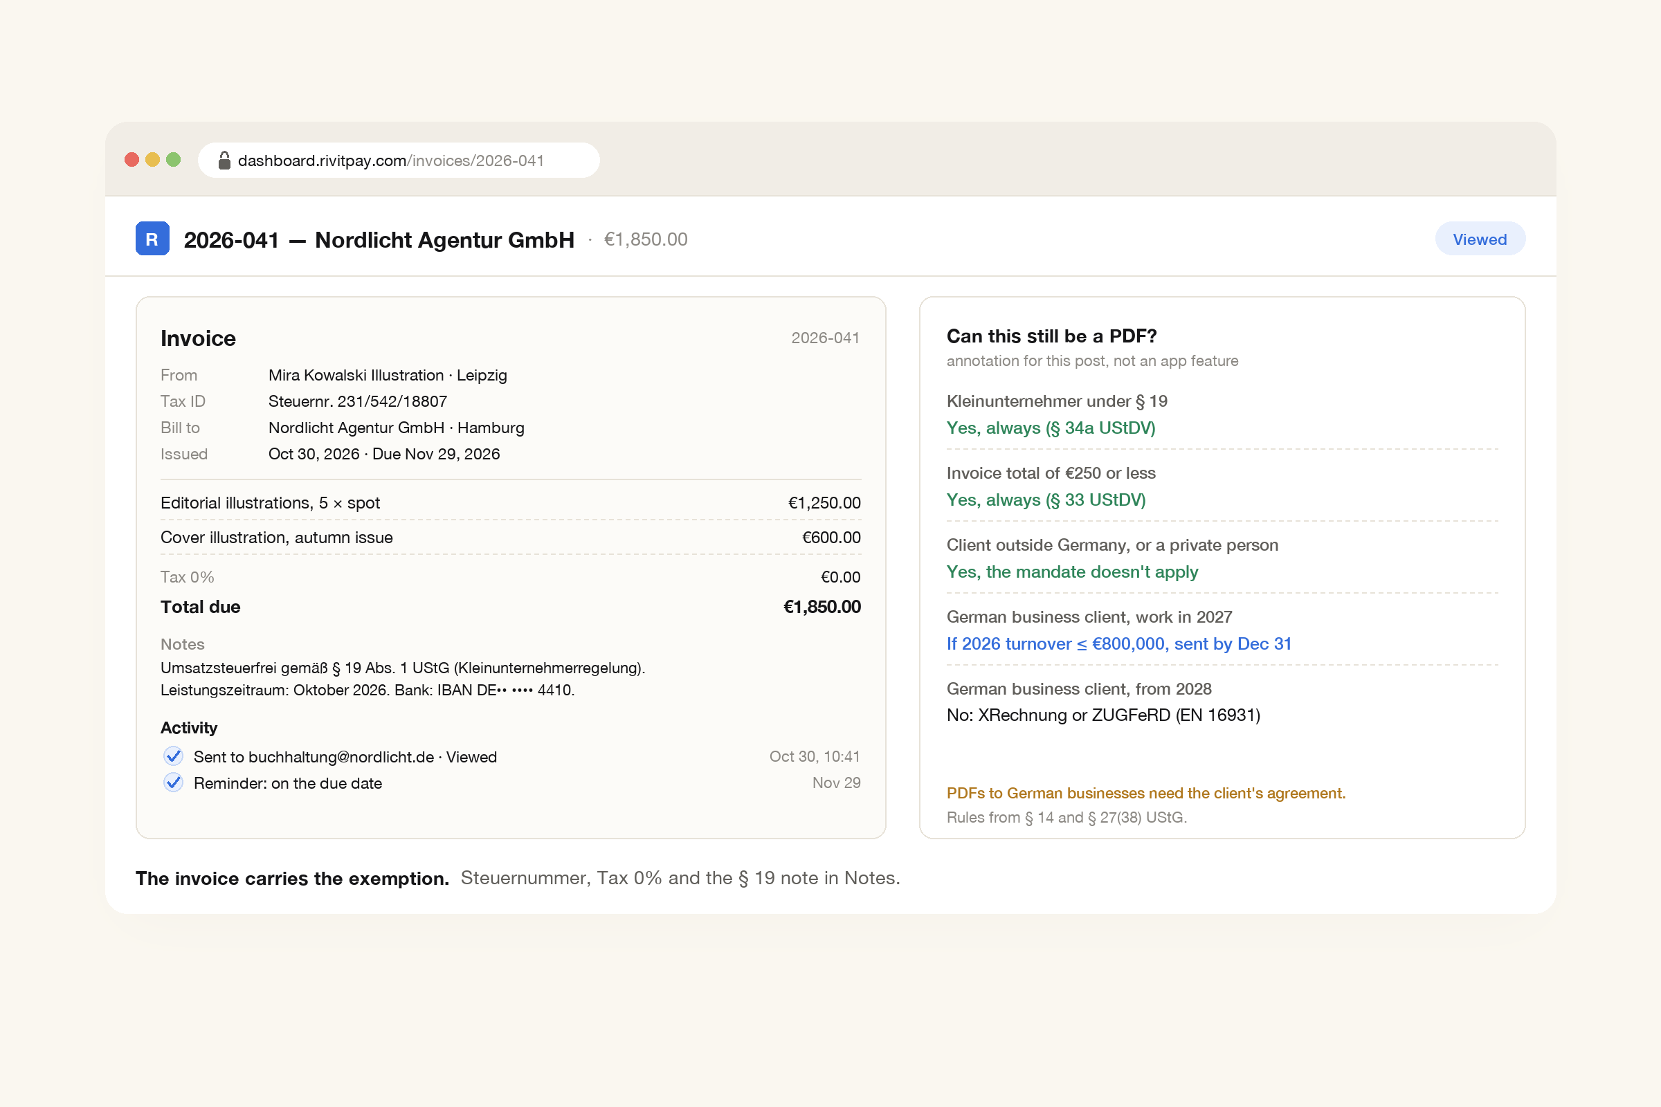Click Can this still be a PDF? heading

pos(1051,336)
